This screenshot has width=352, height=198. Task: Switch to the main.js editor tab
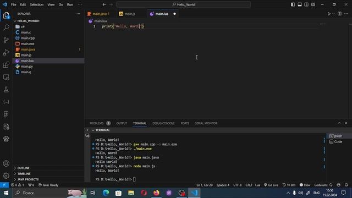[130, 14]
